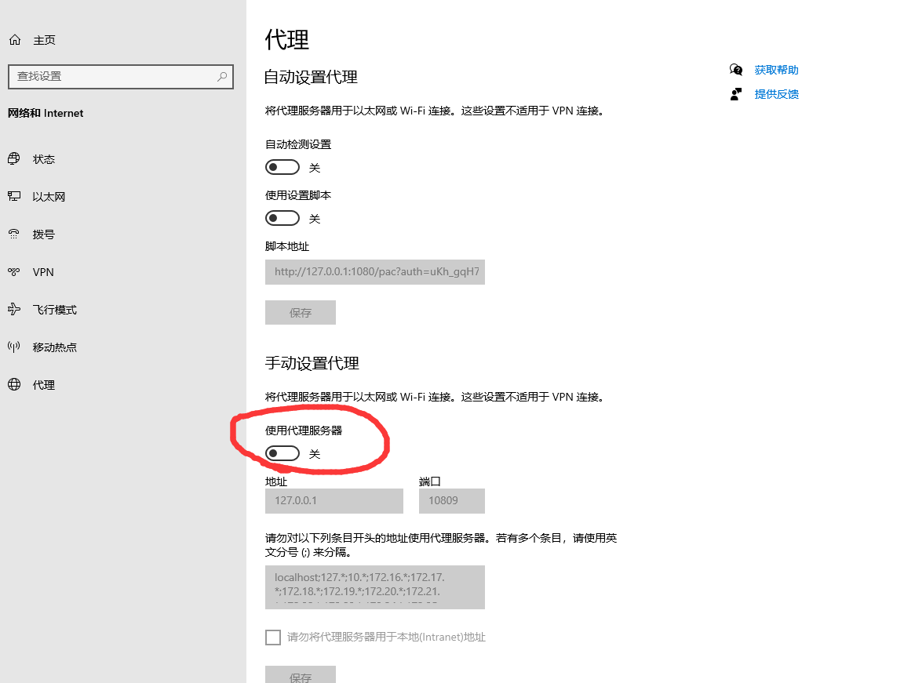Click the Status globe icon
The height and width of the screenshot is (683, 915).
(14, 159)
